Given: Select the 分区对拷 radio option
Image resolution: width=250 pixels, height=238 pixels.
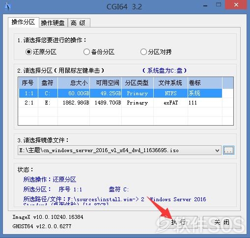Looking at the screenshot, I should click(156, 52).
